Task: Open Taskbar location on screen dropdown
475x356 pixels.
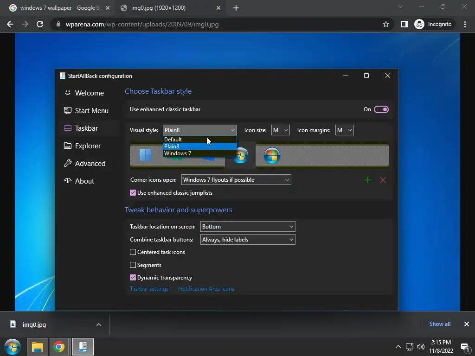Action: (x=248, y=226)
